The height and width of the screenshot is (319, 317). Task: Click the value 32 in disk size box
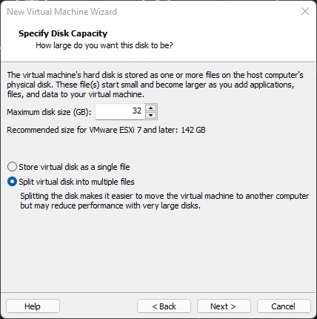pyautogui.click(x=137, y=111)
